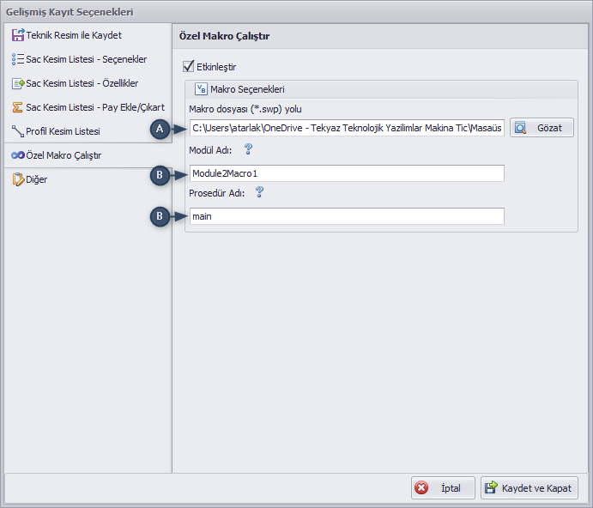Click the Özel Makro Çalıştır panel heading
This screenshot has height=508, width=593.
[x=224, y=36]
